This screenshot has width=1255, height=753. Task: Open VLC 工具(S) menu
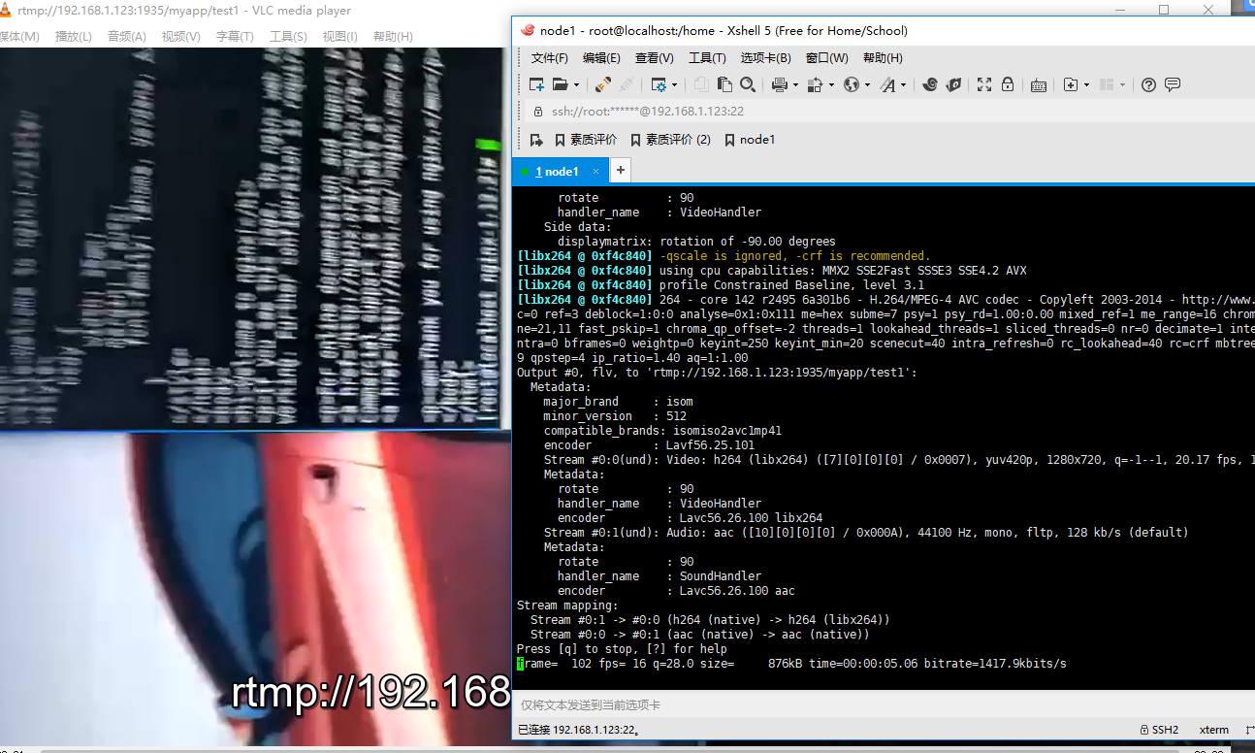tap(288, 37)
